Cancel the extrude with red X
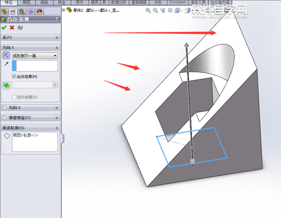 pos(12,27)
